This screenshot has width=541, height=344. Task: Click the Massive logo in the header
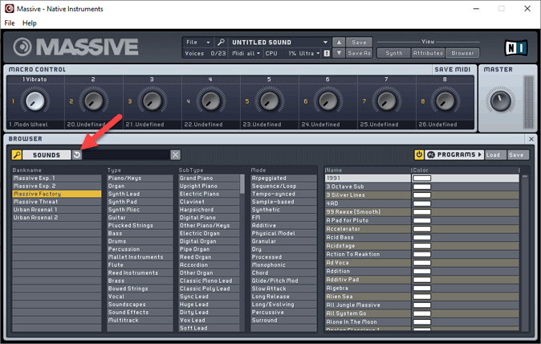coord(76,47)
